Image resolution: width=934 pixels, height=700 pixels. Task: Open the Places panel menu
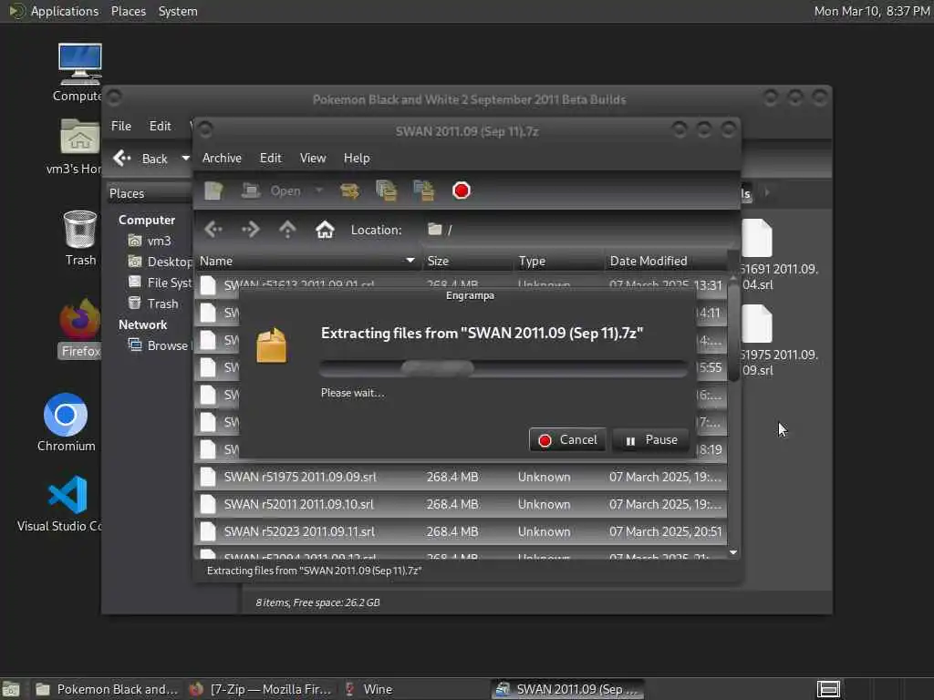click(x=128, y=11)
